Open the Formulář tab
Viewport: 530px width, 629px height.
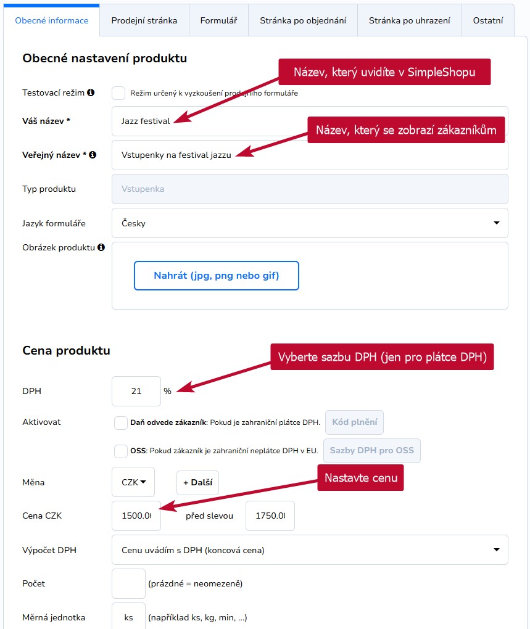coord(218,20)
